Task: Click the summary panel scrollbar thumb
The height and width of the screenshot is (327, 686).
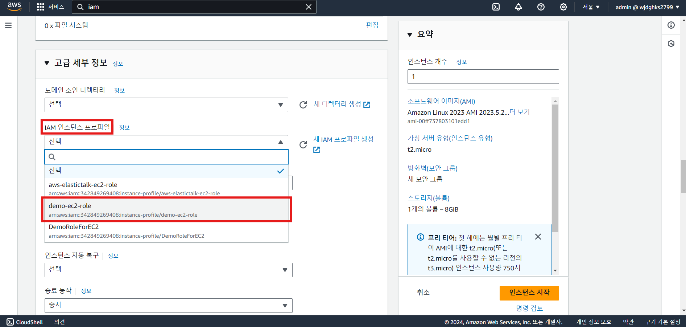Action: pyautogui.click(x=555, y=168)
